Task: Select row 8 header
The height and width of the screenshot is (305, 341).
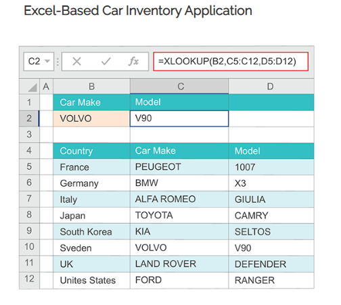Action: click(29, 215)
